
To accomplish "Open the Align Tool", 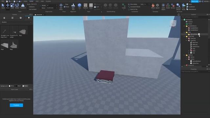I will pyautogui.click(x=73, y=7).
